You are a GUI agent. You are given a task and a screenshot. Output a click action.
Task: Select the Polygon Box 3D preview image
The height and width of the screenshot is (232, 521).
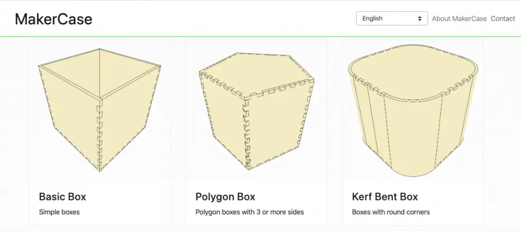tap(256, 110)
